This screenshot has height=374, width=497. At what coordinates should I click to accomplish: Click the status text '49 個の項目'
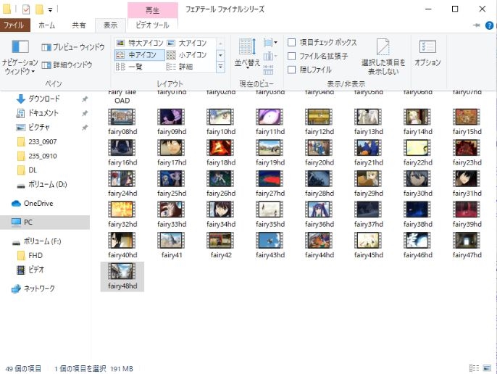(23, 369)
